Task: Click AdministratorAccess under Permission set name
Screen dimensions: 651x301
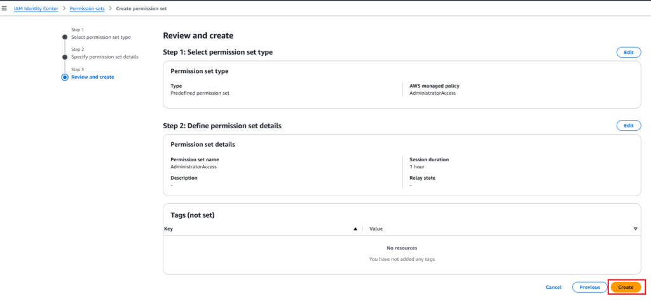Action: coord(193,166)
